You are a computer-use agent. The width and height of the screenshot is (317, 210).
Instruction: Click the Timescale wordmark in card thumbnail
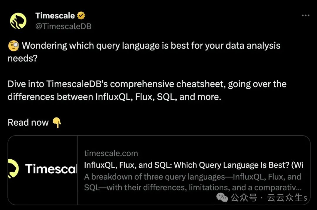pos(51,169)
